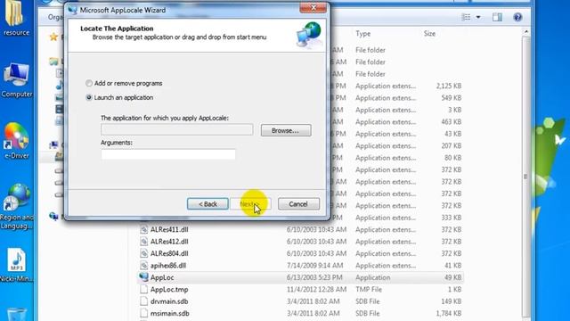Click the Explorer scrollbar up arrow

pyautogui.click(x=526, y=32)
